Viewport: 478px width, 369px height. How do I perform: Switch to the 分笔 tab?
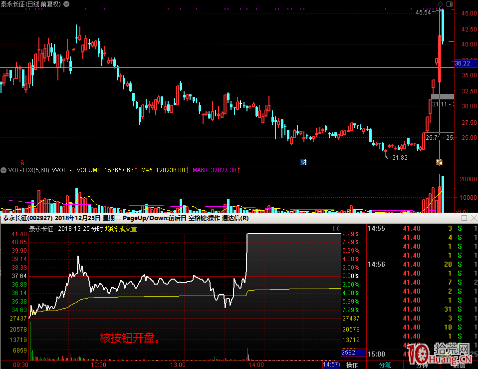click(385, 365)
